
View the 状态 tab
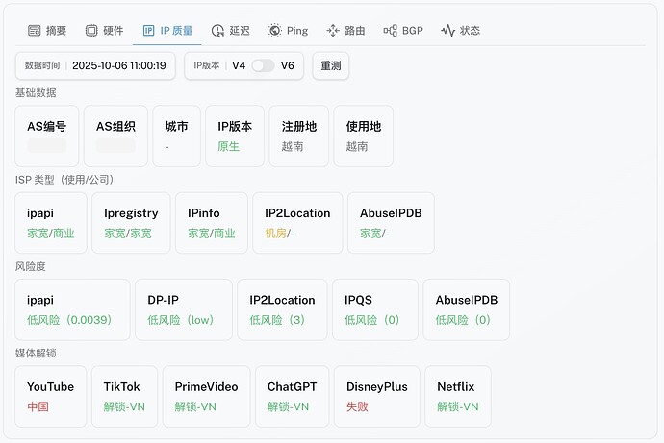click(461, 31)
